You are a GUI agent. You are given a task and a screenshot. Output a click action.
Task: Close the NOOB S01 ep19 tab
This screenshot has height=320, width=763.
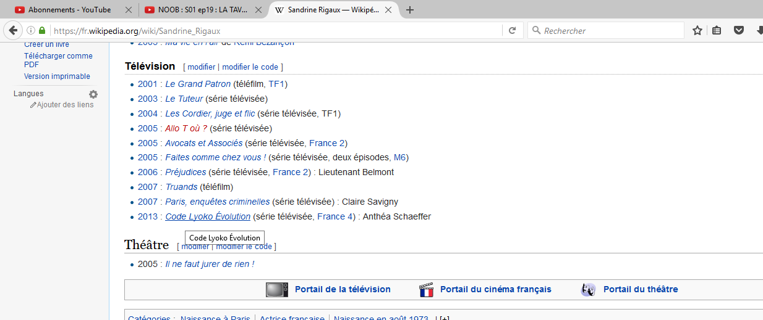(257, 10)
